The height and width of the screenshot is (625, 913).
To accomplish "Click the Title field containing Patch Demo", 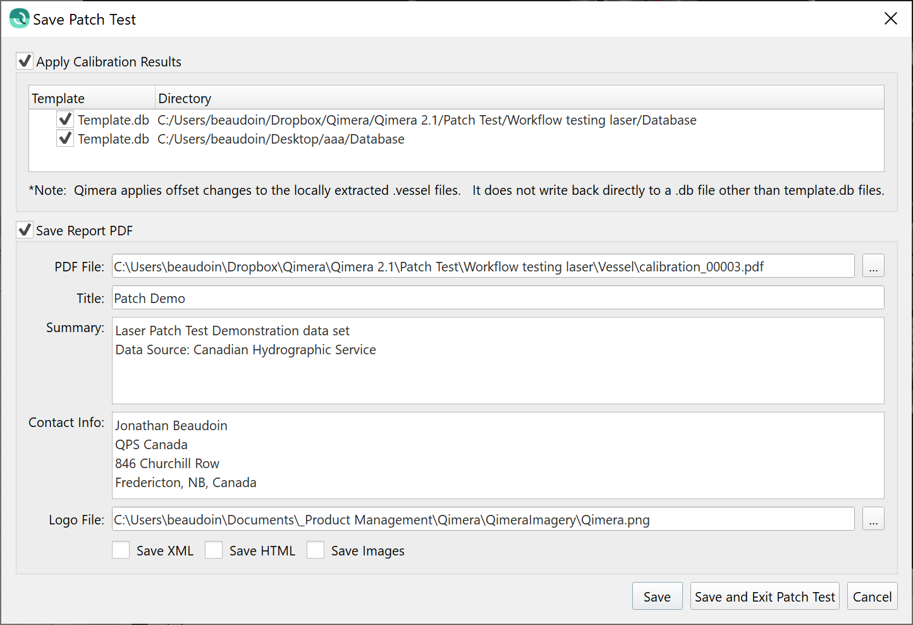I will (498, 298).
